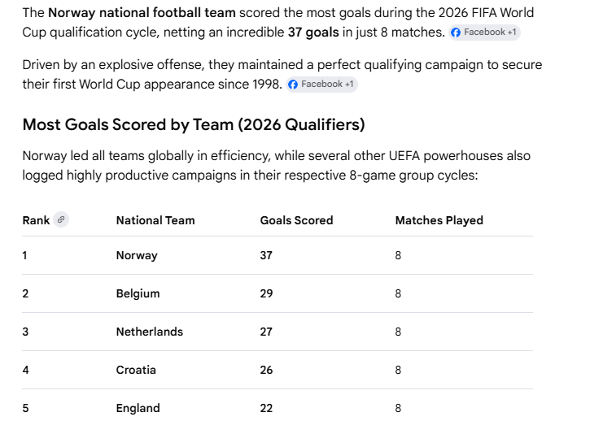The width and height of the screenshot is (603, 447).
Task: Select the Croatia cell in the table
Action: pyautogui.click(x=136, y=370)
